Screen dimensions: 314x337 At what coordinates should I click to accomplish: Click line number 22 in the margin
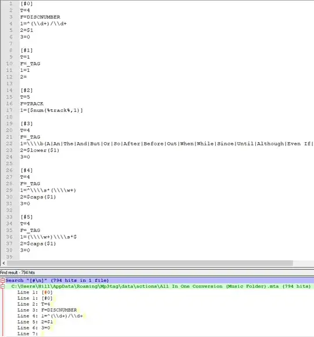pos(9,144)
